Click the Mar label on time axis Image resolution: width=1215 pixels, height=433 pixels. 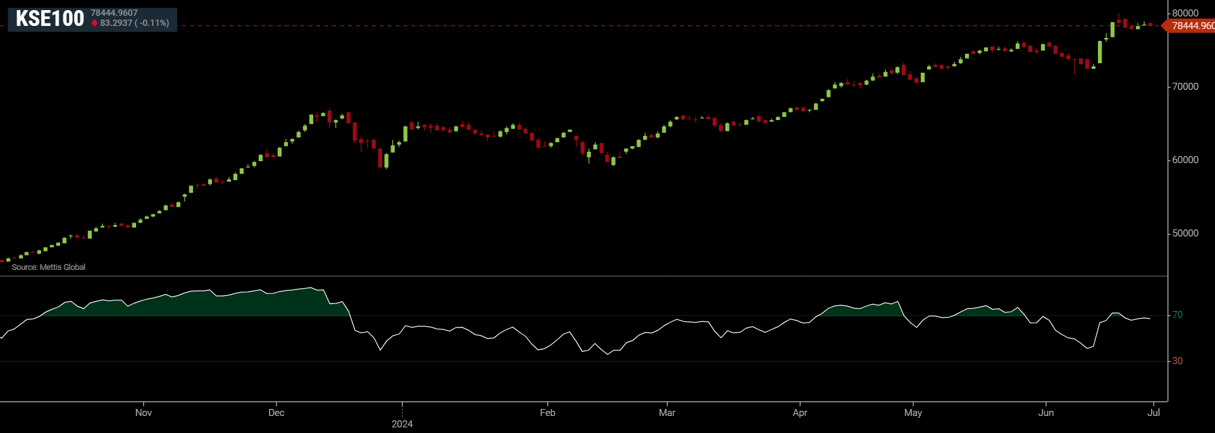point(667,413)
